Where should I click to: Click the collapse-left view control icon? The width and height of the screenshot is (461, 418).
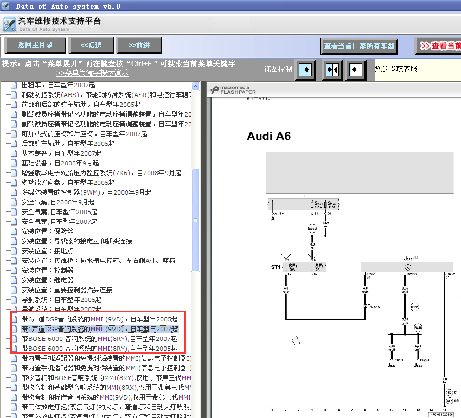tap(356, 69)
